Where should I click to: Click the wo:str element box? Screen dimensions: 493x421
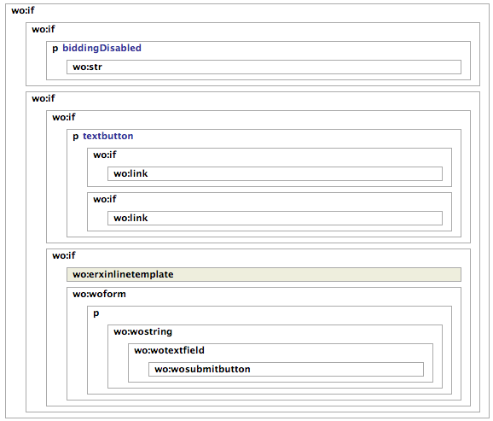click(x=264, y=67)
